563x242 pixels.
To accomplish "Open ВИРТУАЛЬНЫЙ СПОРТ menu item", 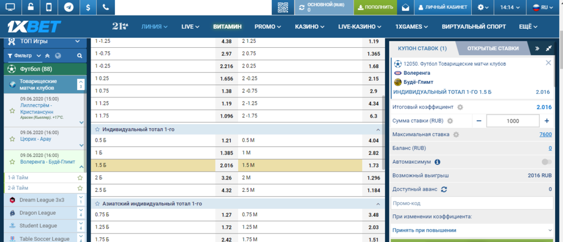I will [x=473, y=26].
